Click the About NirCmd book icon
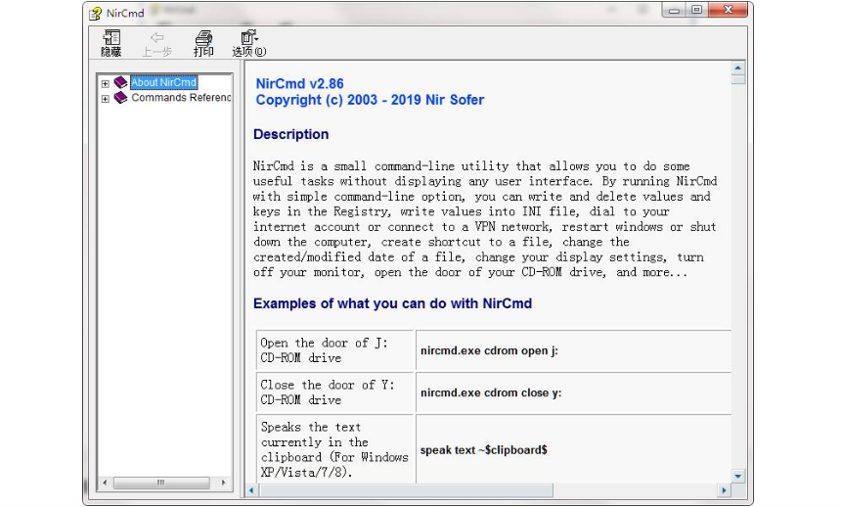The width and height of the screenshot is (841, 507). click(x=121, y=83)
